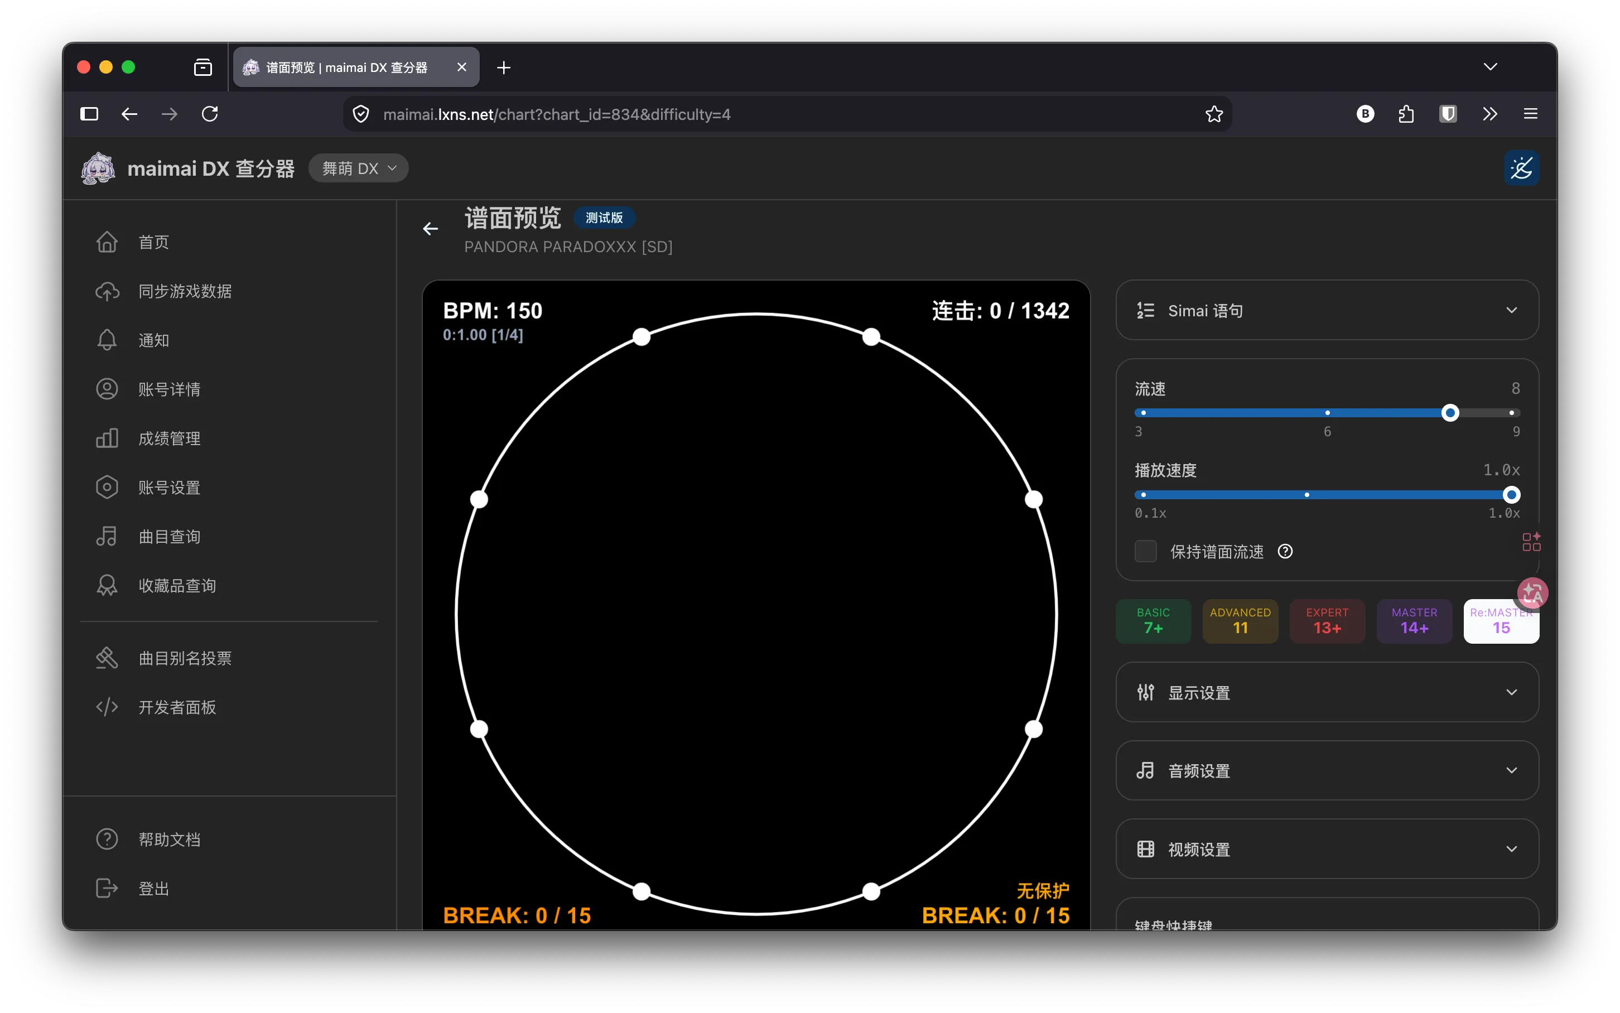Click the B extension icon in toolbar
The image size is (1620, 1013).
tap(1365, 114)
